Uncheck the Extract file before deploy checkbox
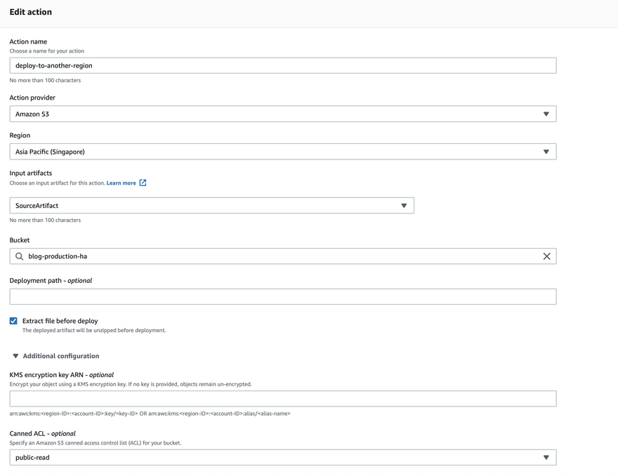The image size is (618, 474). coord(13,321)
